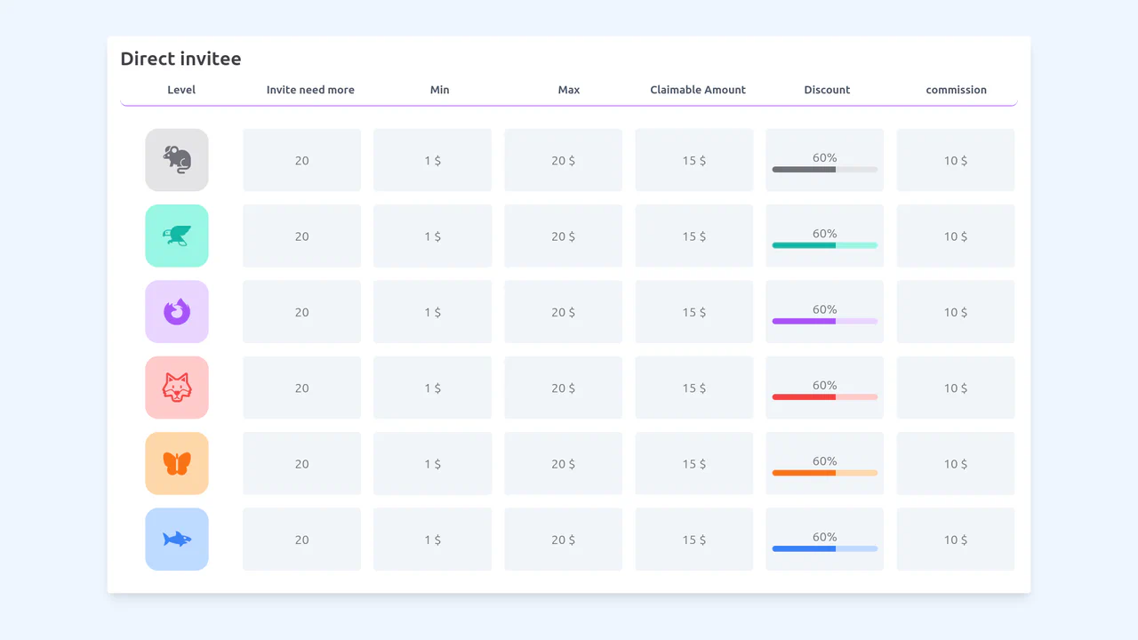Viewport: 1138px width, 640px height.
Task: Click the Direct invitee heading
Action: click(x=180, y=59)
